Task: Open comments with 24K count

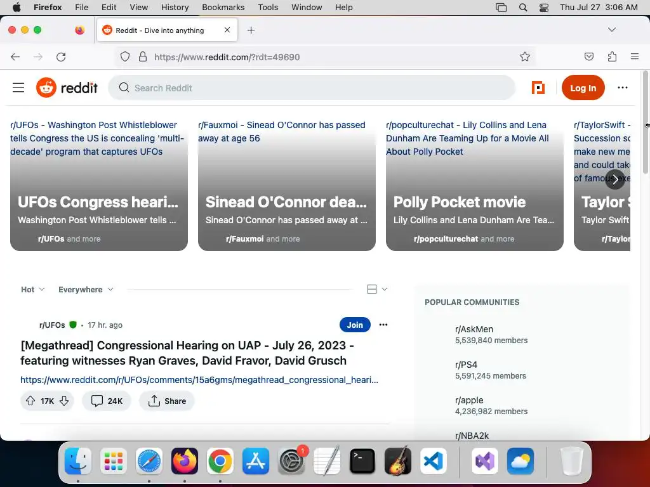Action: [107, 401]
